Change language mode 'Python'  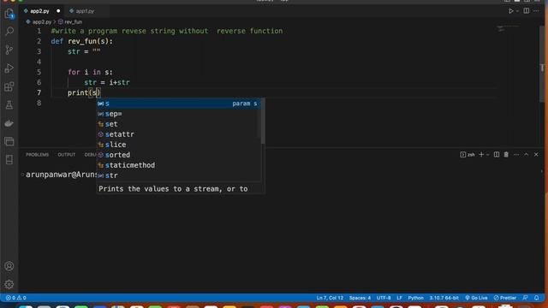pyautogui.click(x=415, y=298)
